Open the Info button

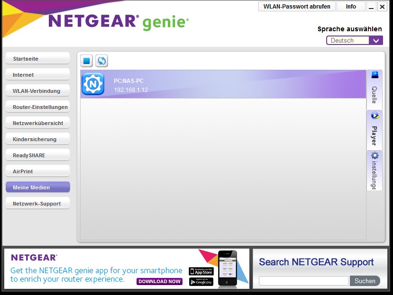point(351,7)
